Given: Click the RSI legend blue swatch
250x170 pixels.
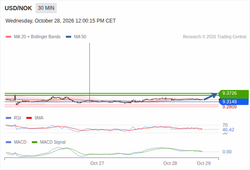Looking at the screenshot, I should pos(8,118).
